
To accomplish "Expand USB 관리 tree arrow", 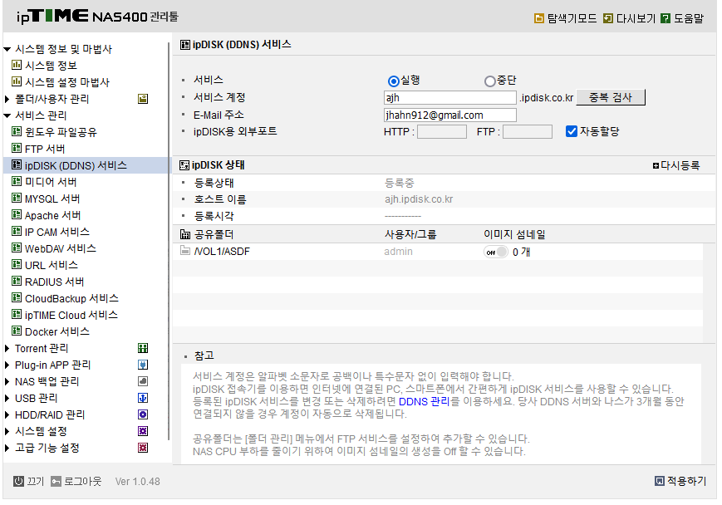I will pos(7,398).
